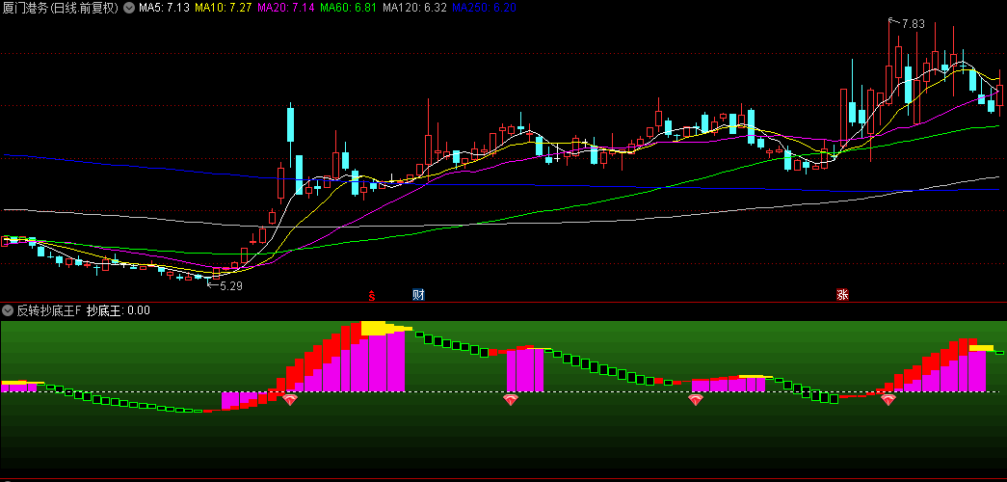
Task: Select the second red diamond buy signal
Action: pyautogui.click(x=511, y=399)
